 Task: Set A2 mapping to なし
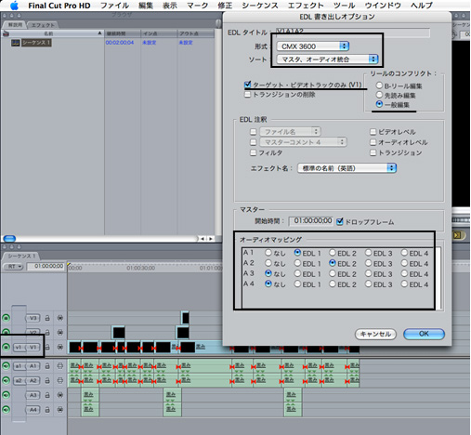click(x=268, y=263)
